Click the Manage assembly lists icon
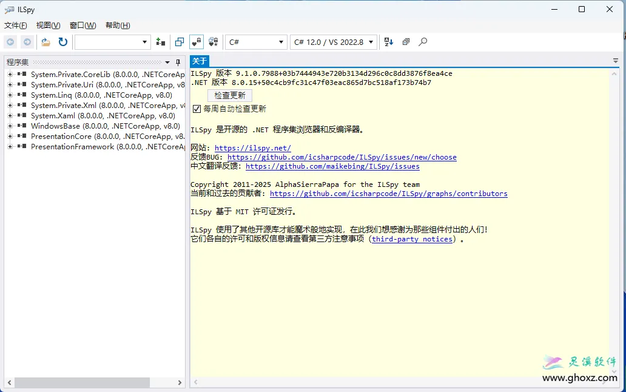Screen dimensions: 626x392 point(161,42)
